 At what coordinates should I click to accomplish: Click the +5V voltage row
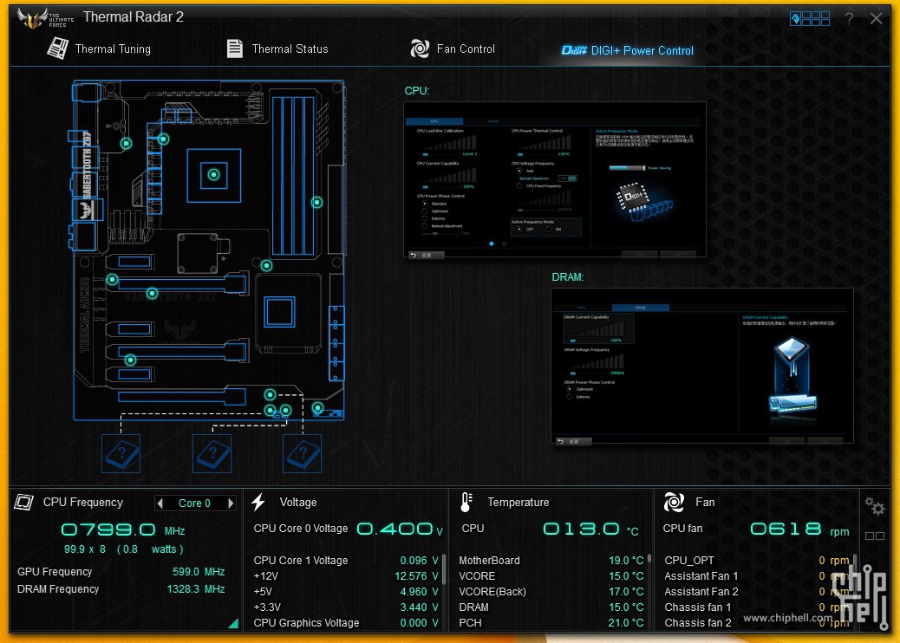click(x=346, y=591)
